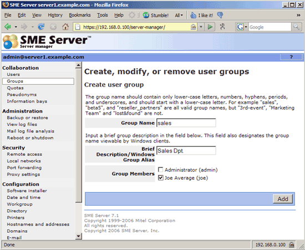The height and width of the screenshot is (250, 305).
Task: Click the thumbs-up I like it! icon
Action: click(x=193, y=15)
